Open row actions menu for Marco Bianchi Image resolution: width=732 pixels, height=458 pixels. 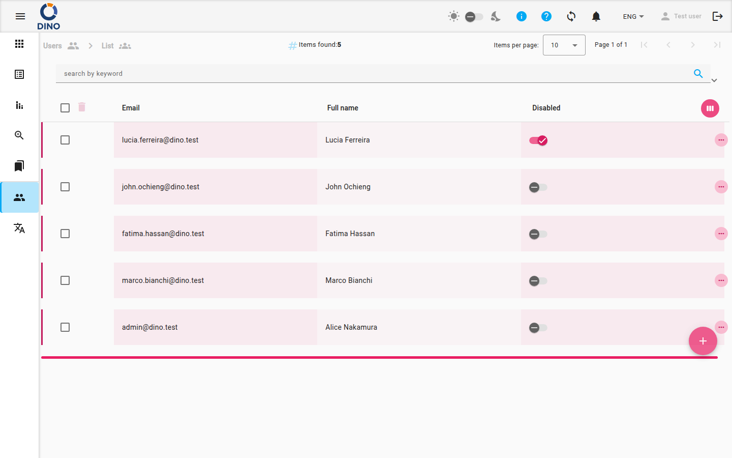[x=721, y=280]
